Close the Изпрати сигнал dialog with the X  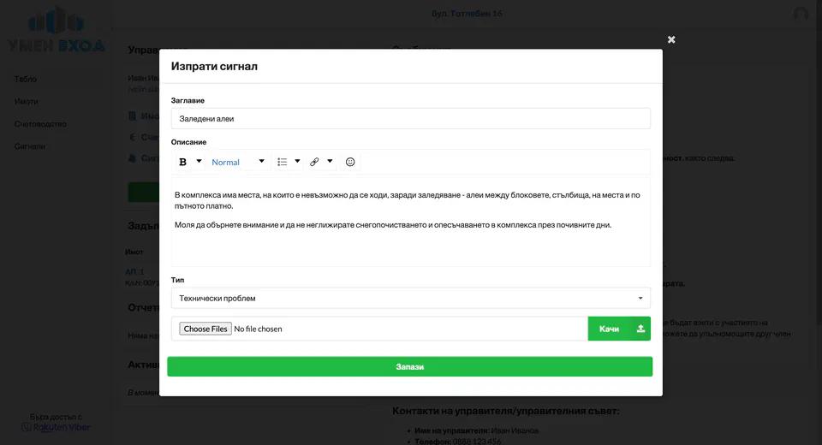click(x=671, y=39)
